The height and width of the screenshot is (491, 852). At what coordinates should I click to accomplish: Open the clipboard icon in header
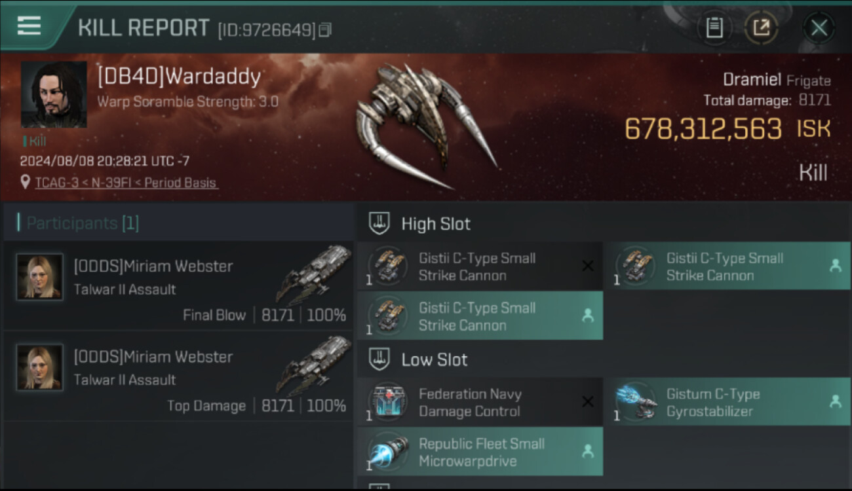[714, 27]
